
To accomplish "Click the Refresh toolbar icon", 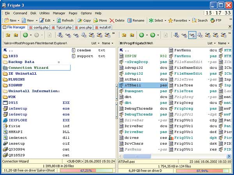I will pyautogui.click(x=59, y=20).
